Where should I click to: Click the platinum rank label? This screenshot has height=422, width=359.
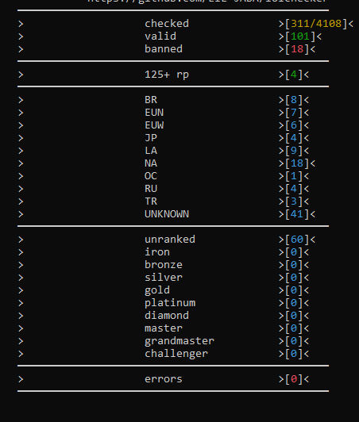tap(170, 303)
